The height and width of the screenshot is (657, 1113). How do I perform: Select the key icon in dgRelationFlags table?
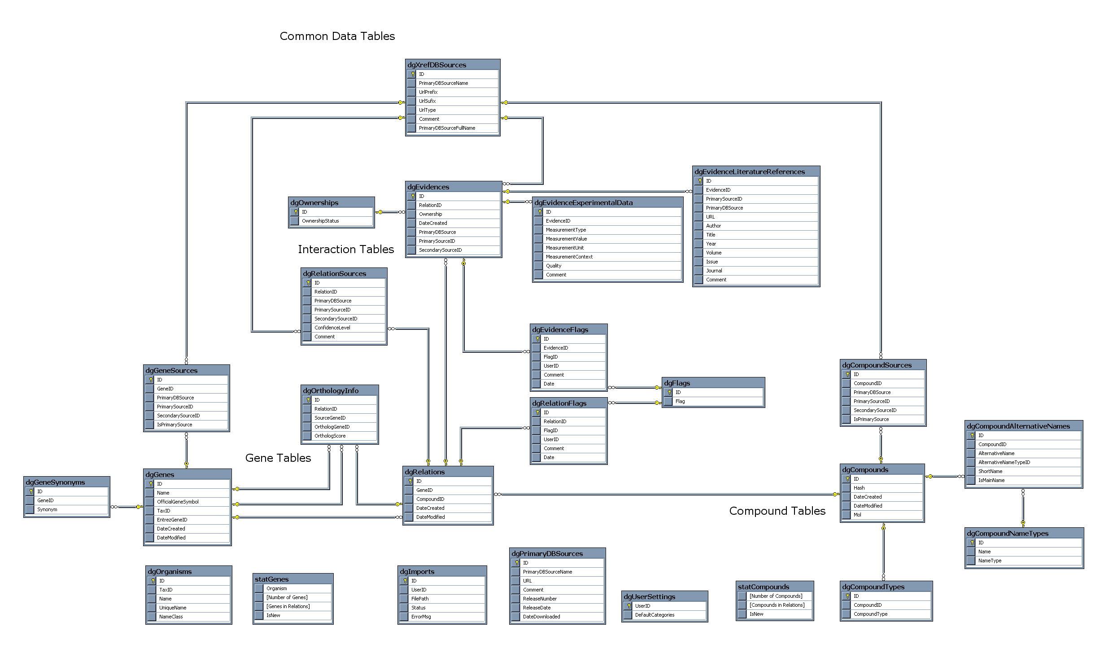[x=537, y=412]
